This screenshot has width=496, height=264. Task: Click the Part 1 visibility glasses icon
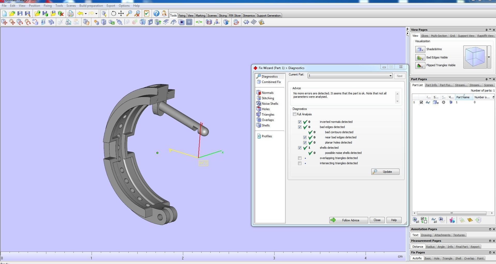pyautogui.click(x=428, y=102)
